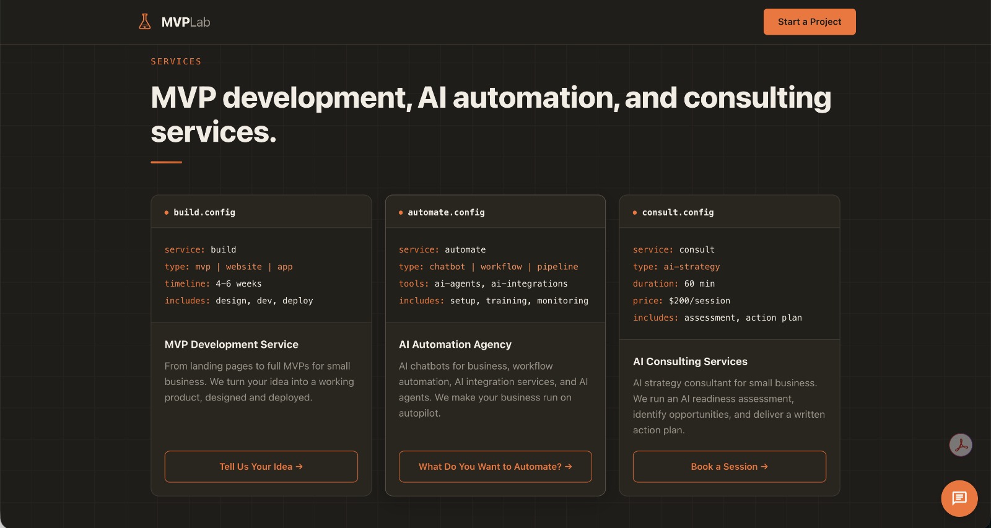Click the AI Automation Agency title
The image size is (991, 528).
(455, 345)
